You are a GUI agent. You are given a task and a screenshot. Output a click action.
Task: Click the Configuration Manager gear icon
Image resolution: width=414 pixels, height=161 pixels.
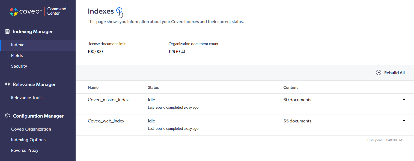click(x=7, y=116)
